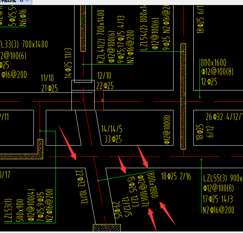243x233 pixels.
Task: Select the 11/10 rebar ratio text
Action: coord(47,78)
